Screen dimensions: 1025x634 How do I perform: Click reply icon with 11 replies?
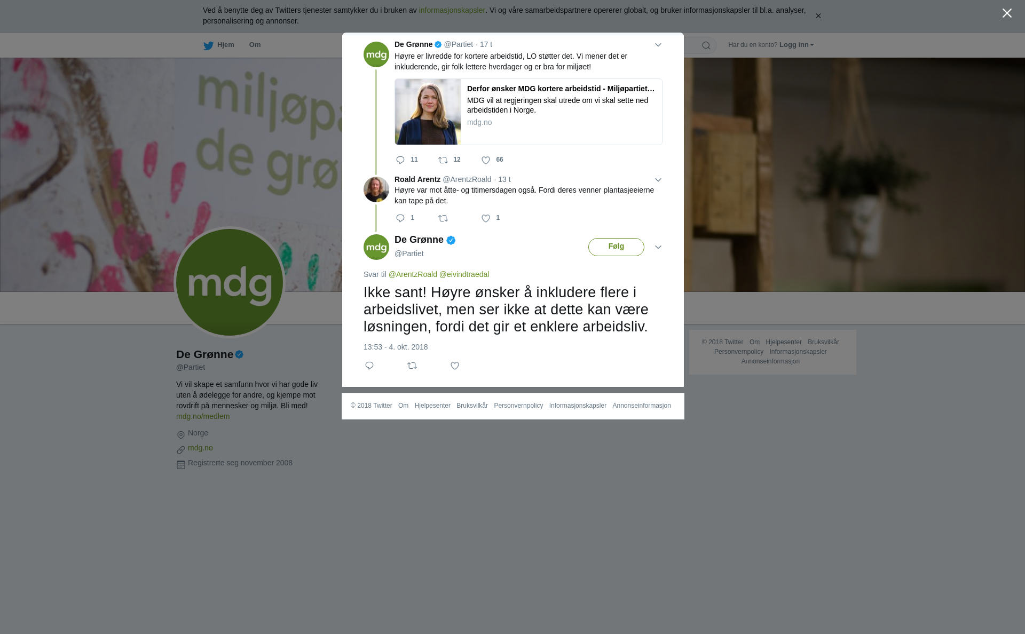point(400,160)
